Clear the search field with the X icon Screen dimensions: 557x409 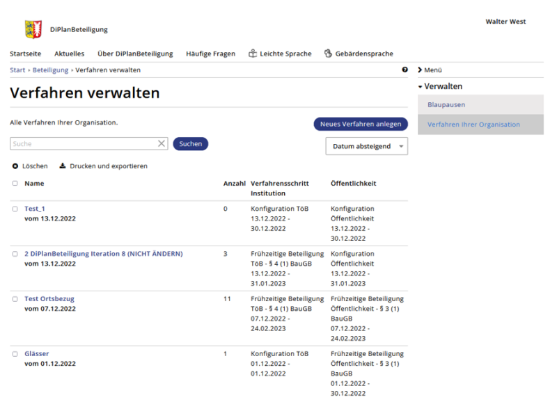pyautogui.click(x=161, y=144)
